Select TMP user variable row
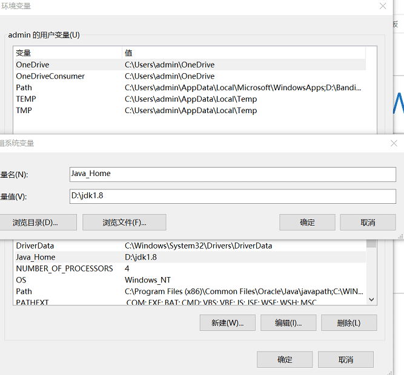The image size is (404, 375). [x=191, y=110]
